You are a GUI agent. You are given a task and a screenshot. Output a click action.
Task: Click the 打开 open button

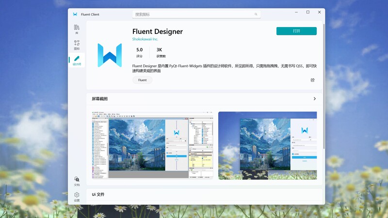click(296, 31)
